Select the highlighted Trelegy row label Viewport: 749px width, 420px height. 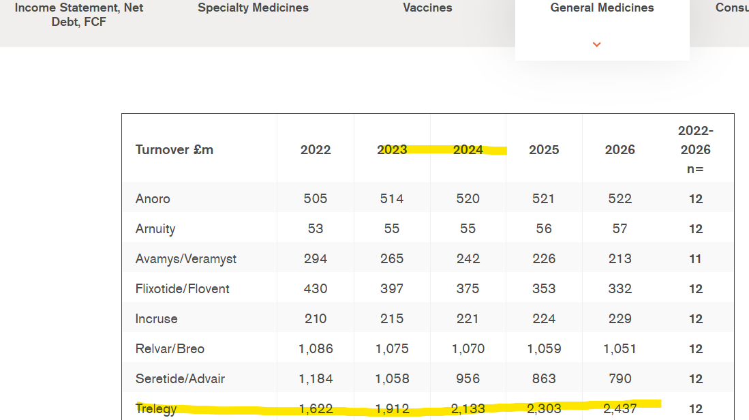[155, 409]
